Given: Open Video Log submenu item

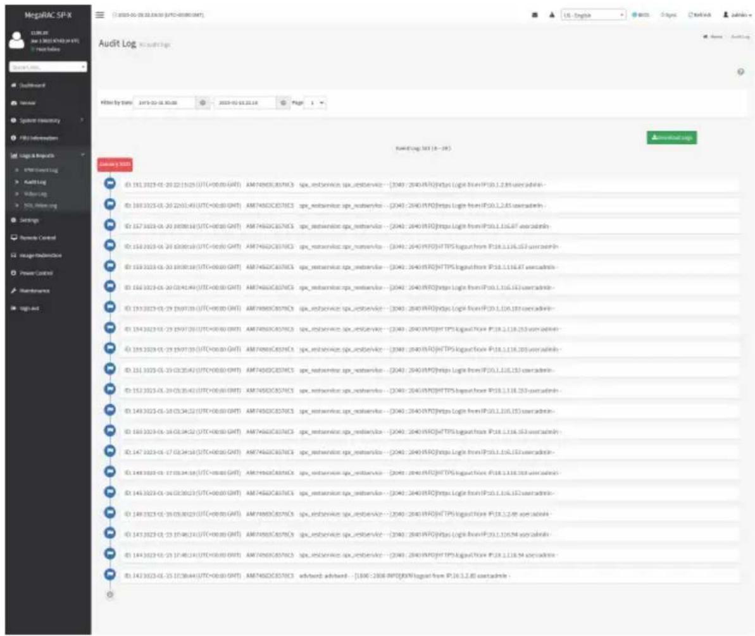Looking at the screenshot, I should coord(35,194).
